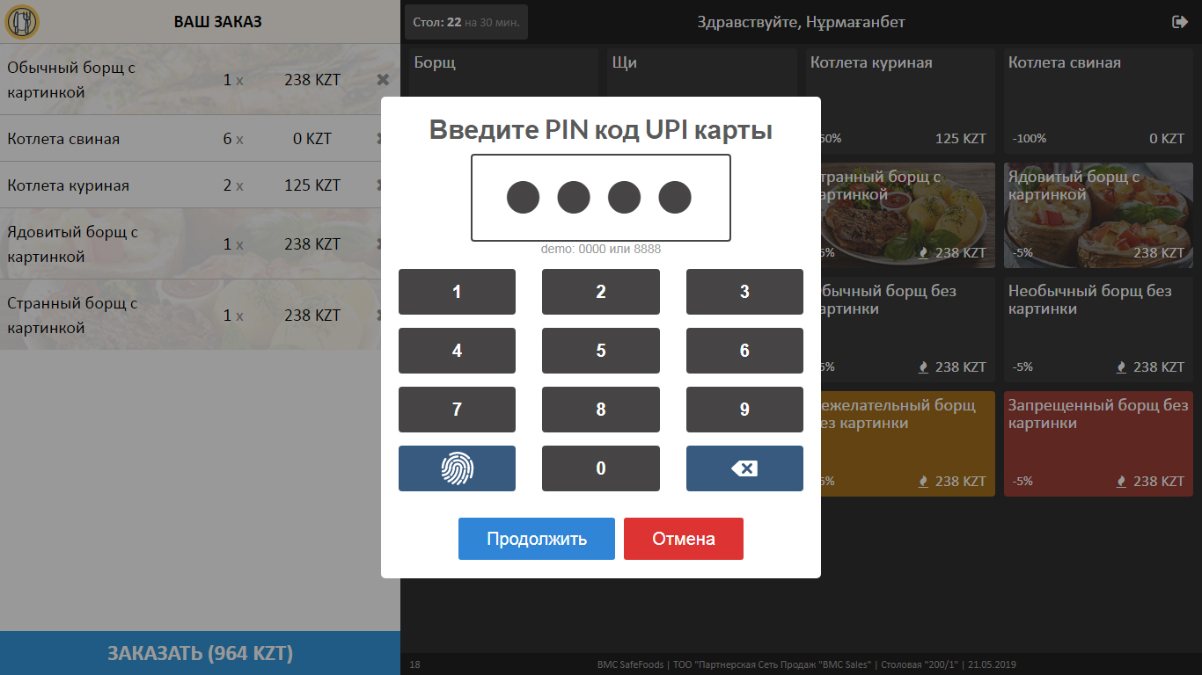Click the PIN code display field
Image resolution: width=1202 pixels, height=675 pixels.
coord(600,197)
